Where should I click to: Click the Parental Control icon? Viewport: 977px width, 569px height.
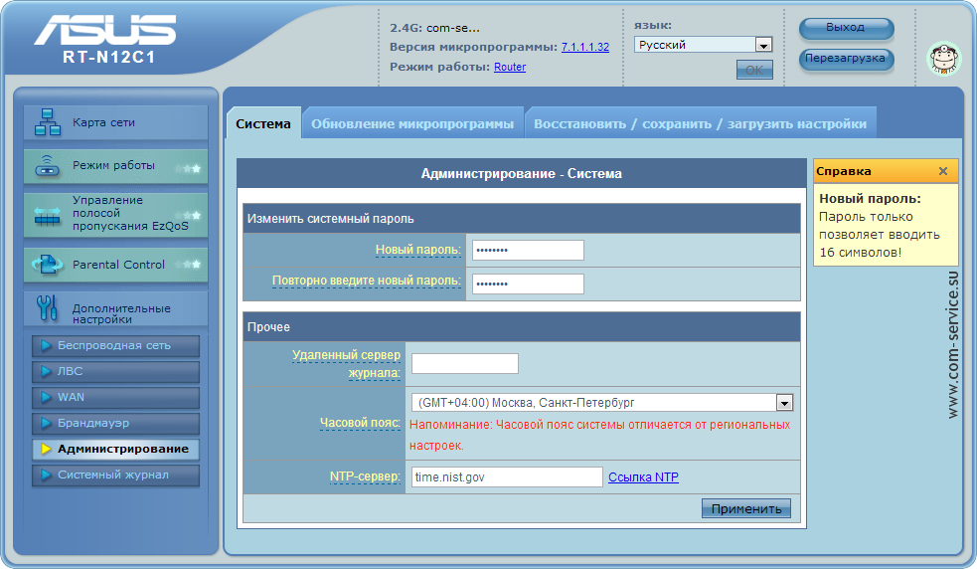pos(48,265)
